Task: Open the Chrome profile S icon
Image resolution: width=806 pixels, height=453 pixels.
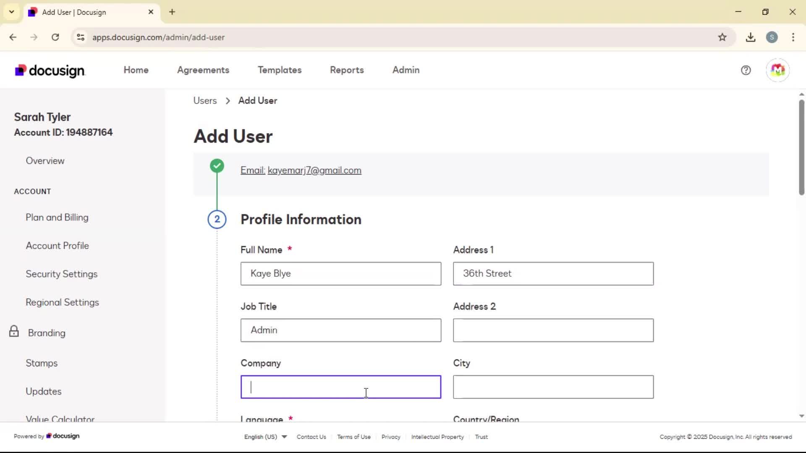Action: click(772, 37)
